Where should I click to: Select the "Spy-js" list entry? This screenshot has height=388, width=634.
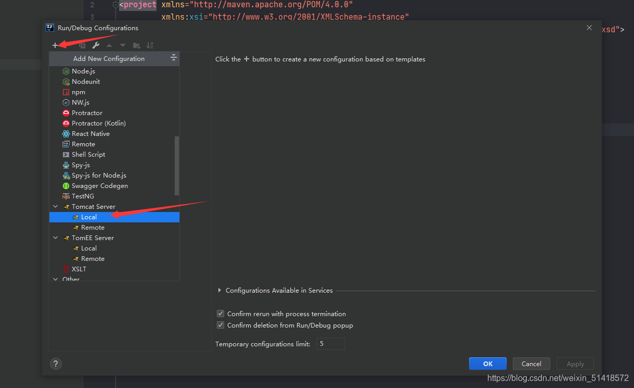(x=114, y=165)
